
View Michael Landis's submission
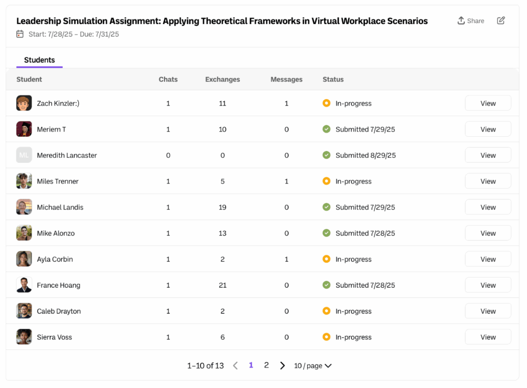click(487, 207)
